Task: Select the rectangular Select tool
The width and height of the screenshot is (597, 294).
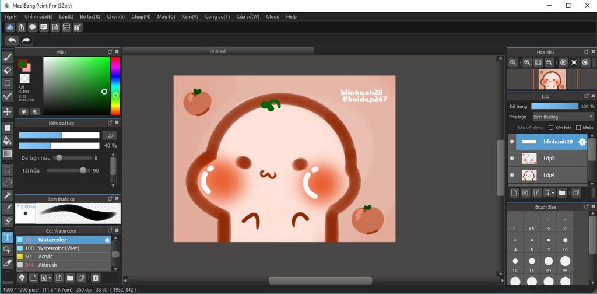Action: coord(8,170)
